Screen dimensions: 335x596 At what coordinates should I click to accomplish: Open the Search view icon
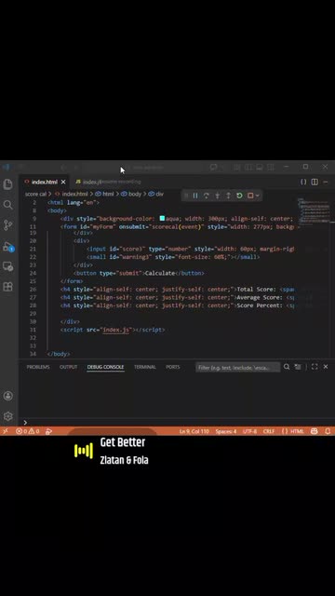pos(8,205)
